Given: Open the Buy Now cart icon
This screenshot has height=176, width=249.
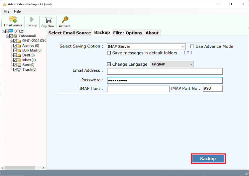Looking at the screenshot, I should (x=48, y=20).
